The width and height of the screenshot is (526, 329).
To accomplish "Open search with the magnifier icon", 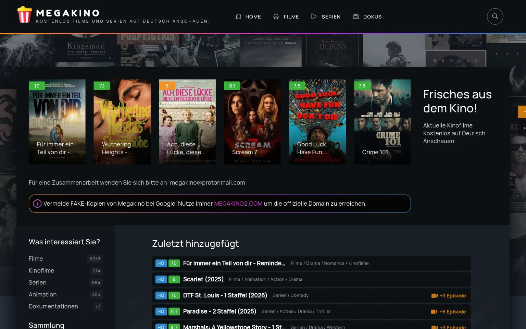I will tap(495, 16).
